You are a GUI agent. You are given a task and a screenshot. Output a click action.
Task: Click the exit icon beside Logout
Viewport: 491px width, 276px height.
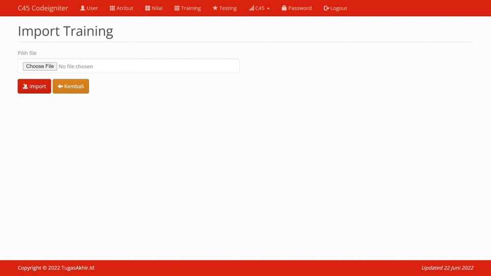pyautogui.click(x=326, y=8)
